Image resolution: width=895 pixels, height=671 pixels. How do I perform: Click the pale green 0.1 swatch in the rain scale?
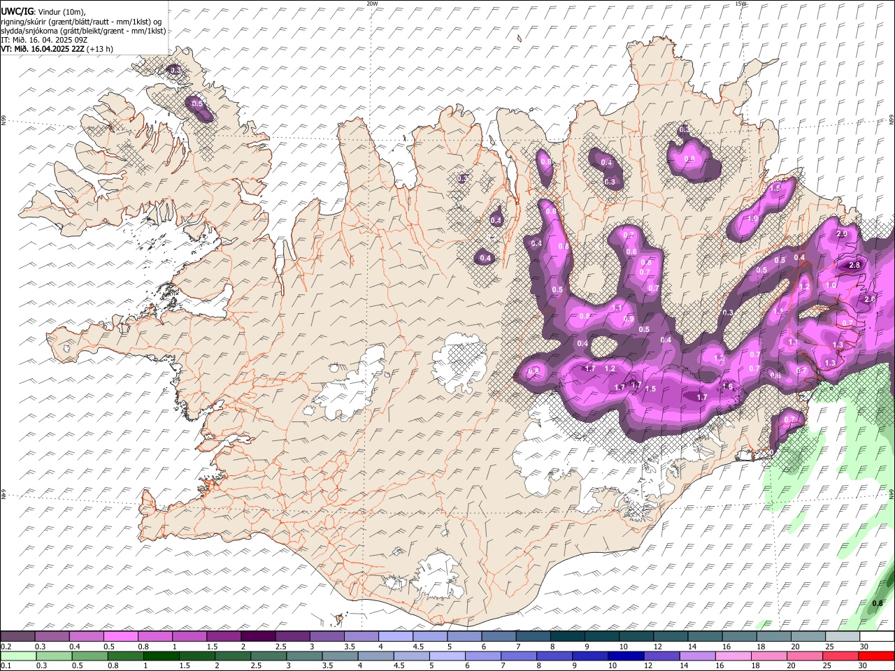(x=17, y=656)
